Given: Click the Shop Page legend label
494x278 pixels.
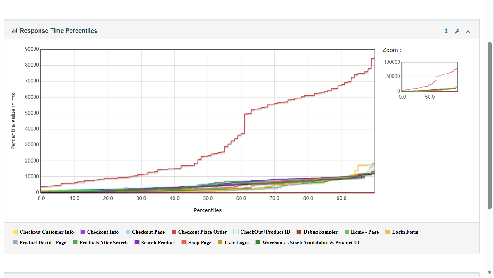Looking at the screenshot, I should click(x=200, y=243).
